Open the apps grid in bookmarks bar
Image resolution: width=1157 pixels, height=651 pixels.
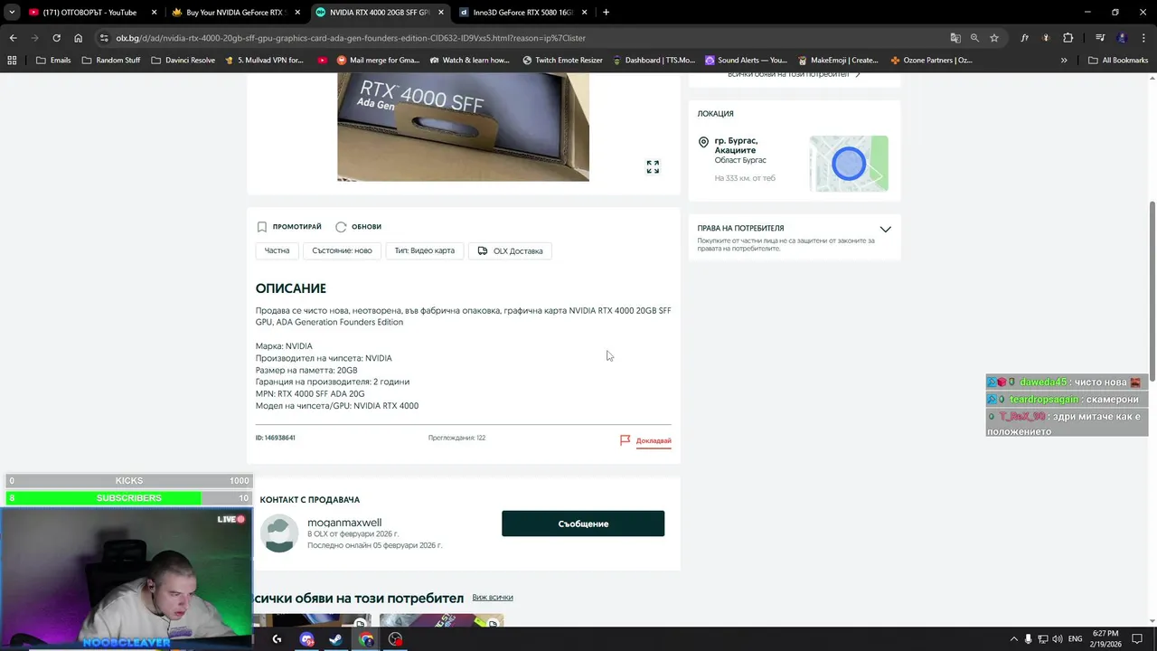(x=12, y=61)
